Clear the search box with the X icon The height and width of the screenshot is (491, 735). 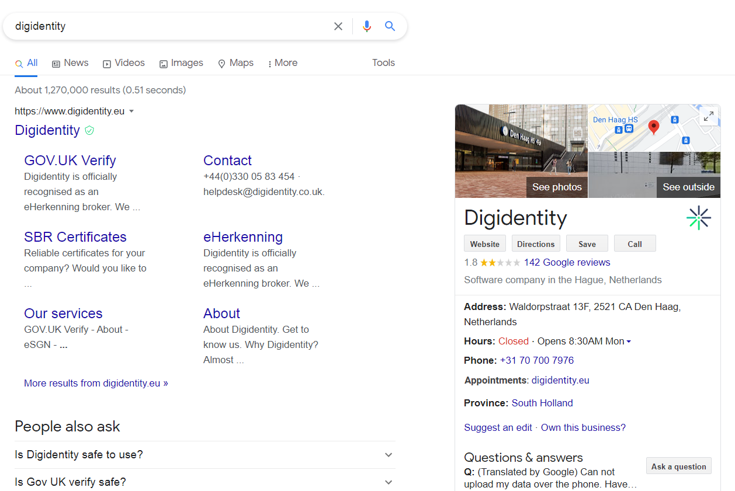click(x=338, y=26)
